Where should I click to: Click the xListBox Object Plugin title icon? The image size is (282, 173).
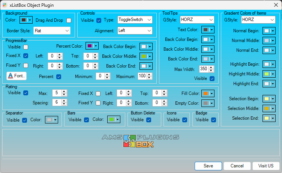(x=5, y=5)
